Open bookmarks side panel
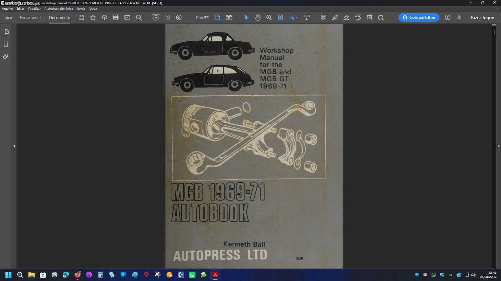 [x=6, y=44]
